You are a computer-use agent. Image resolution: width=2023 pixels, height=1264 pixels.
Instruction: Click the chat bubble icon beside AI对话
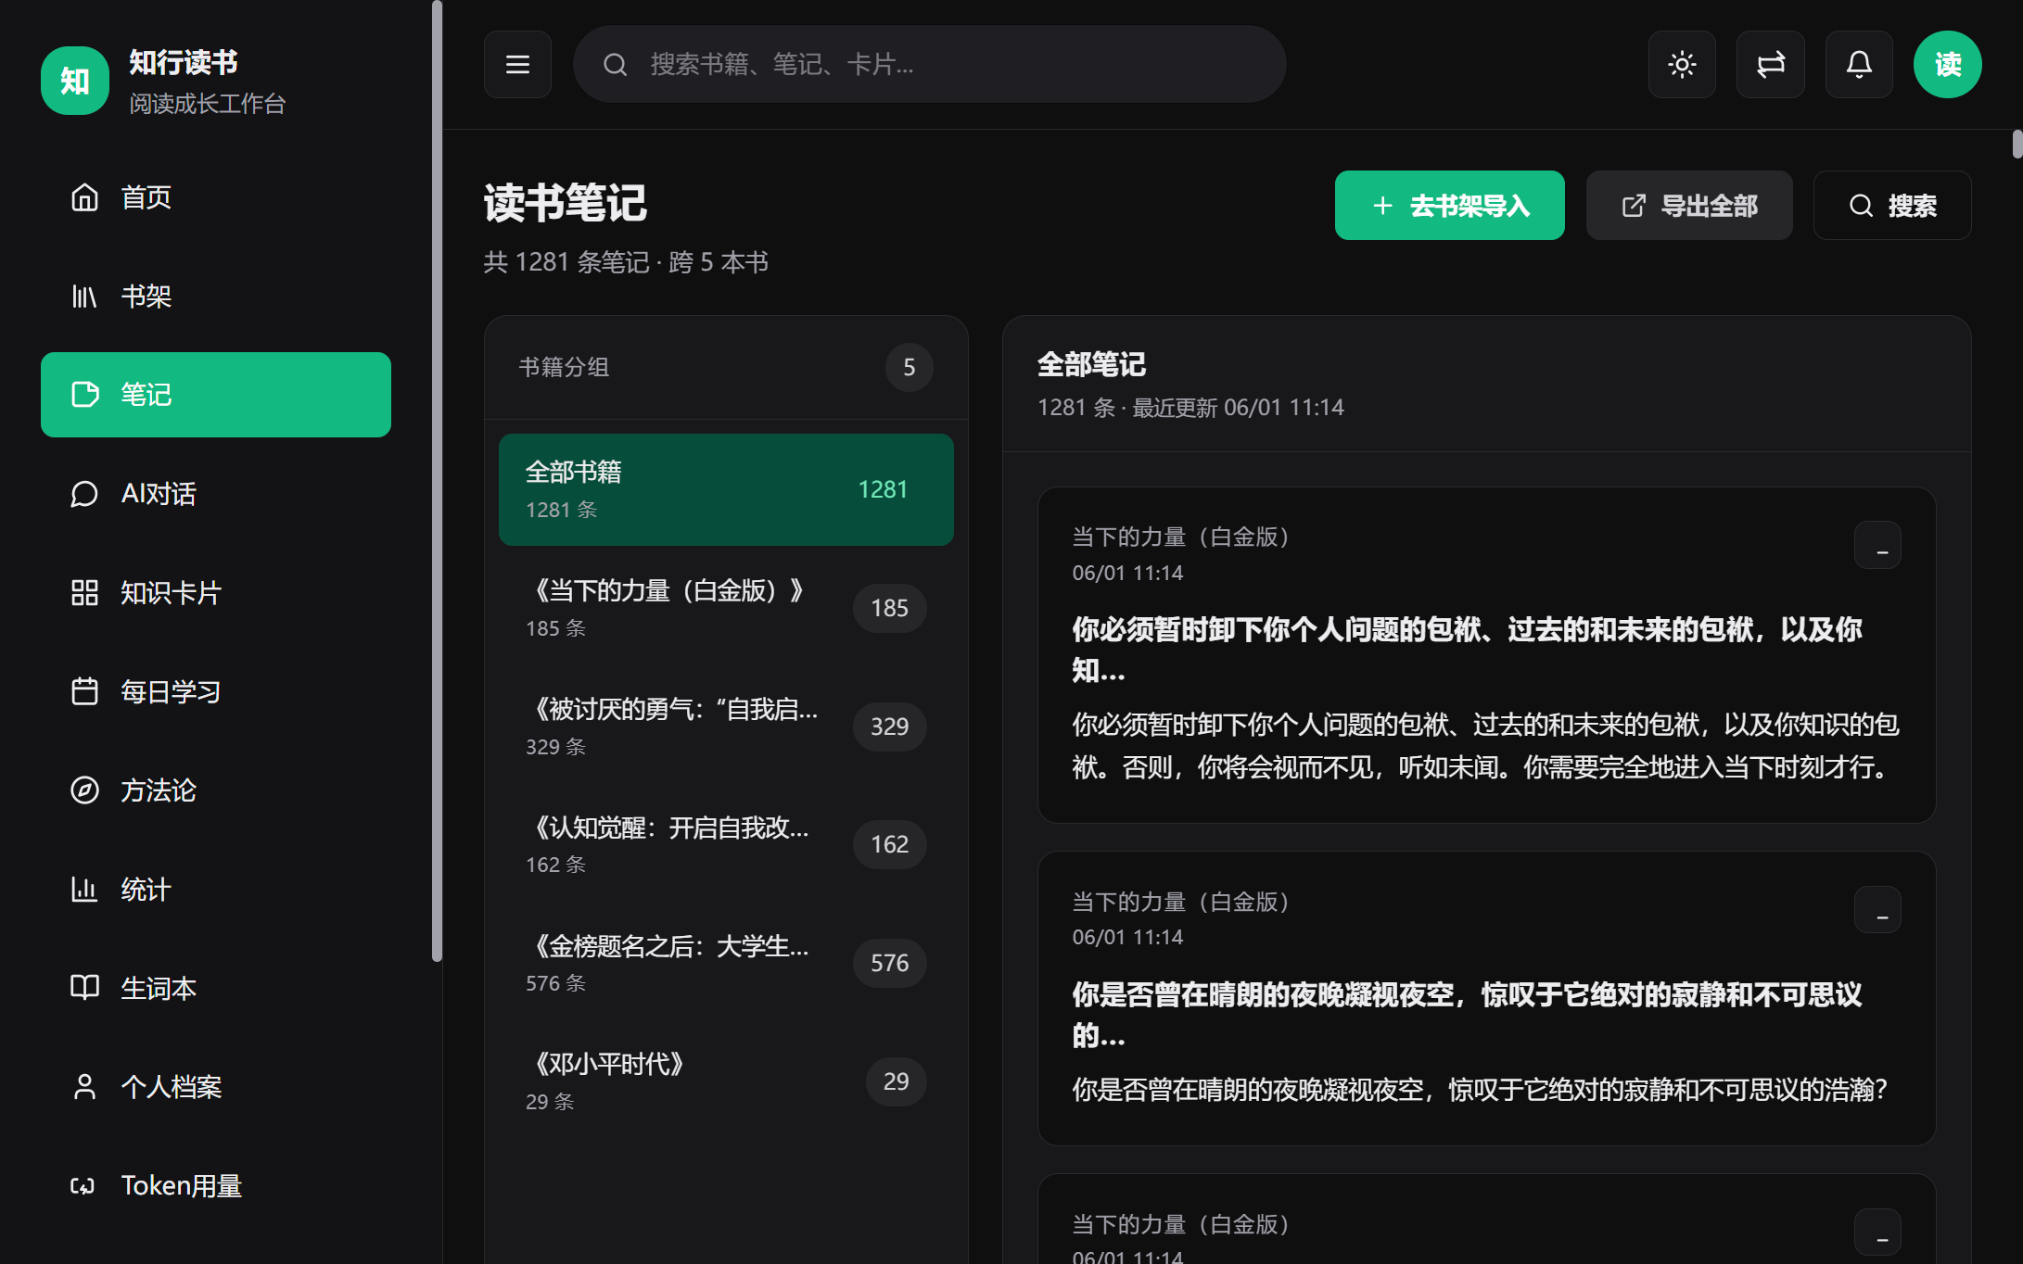tap(84, 494)
